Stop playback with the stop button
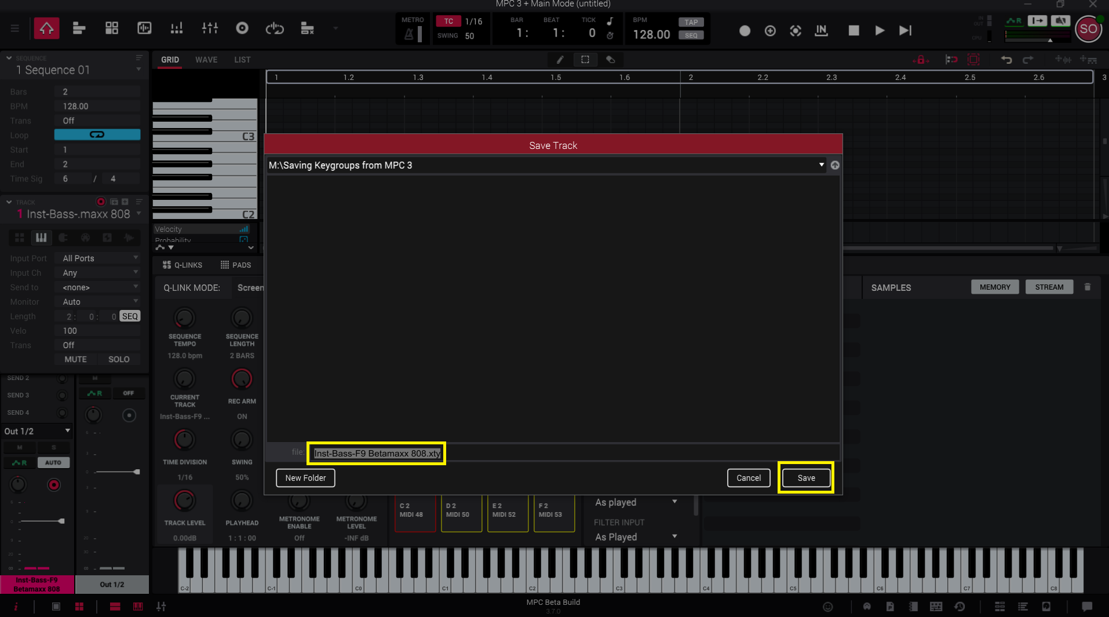 (x=853, y=31)
